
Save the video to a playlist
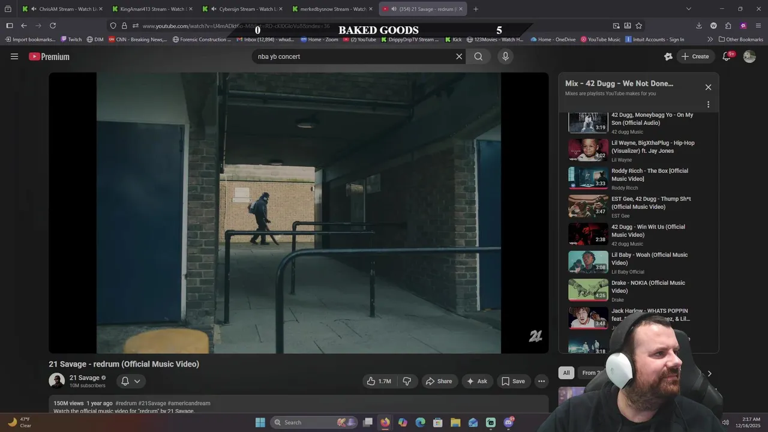[513, 381]
